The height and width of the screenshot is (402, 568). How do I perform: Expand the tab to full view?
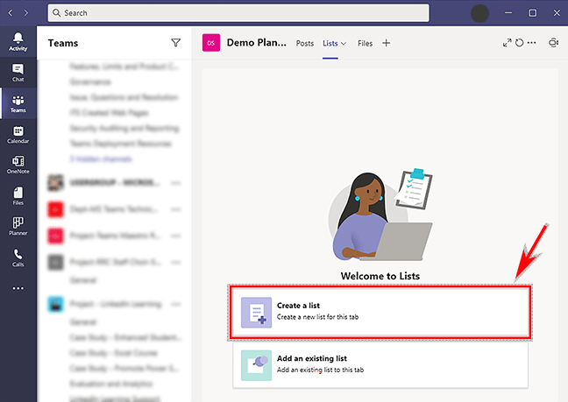click(507, 43)
